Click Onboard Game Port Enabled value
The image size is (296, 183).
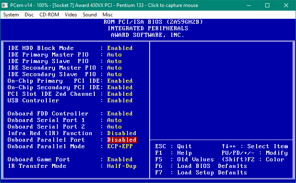[x=120, y=159]
